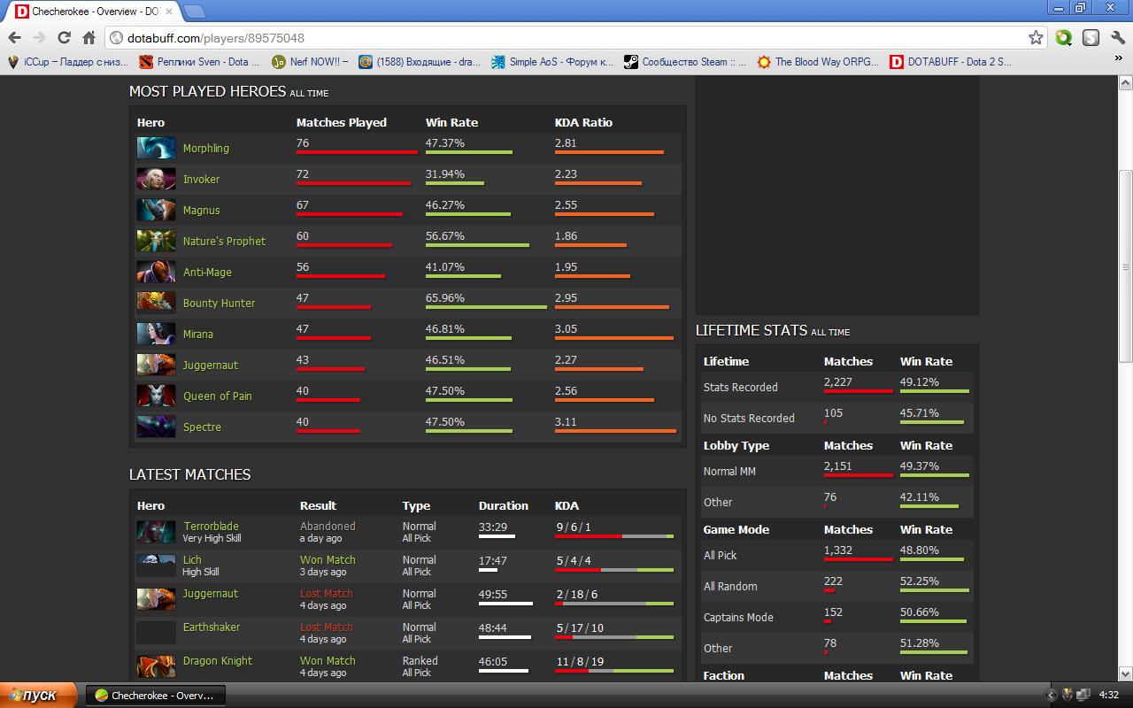Open the Nerf NOW!! bookmark
The height and width of the screenshot is (708, 1133).
click(x=310, y=62)
